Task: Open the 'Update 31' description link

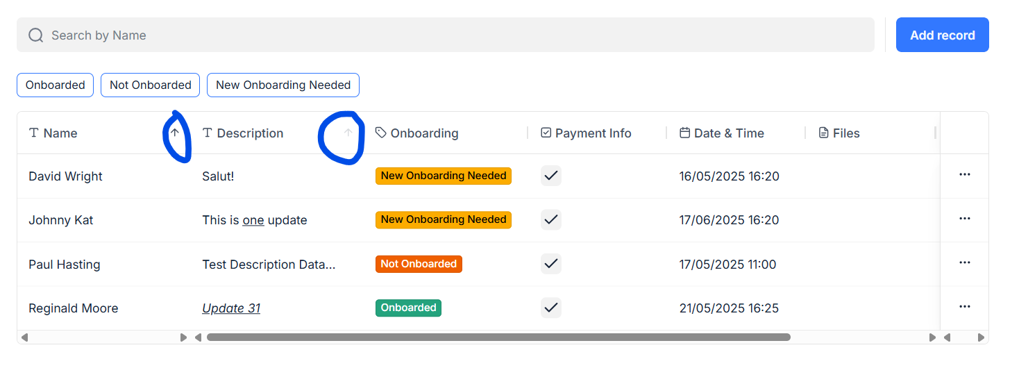Action: (x=231, y=308)
